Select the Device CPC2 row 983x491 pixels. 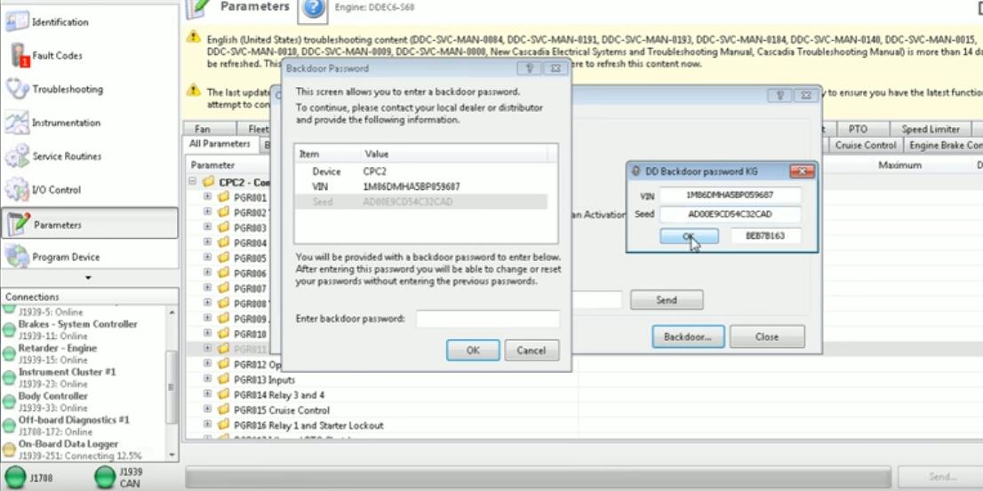coord(420,171)
